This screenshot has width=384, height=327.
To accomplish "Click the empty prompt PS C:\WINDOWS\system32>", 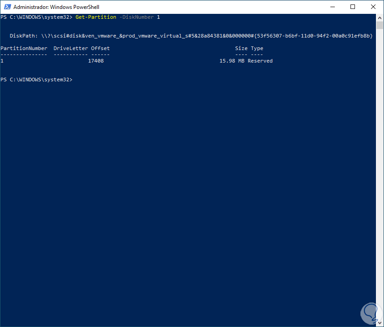I will pyautogui.click(x=37, y=80).
